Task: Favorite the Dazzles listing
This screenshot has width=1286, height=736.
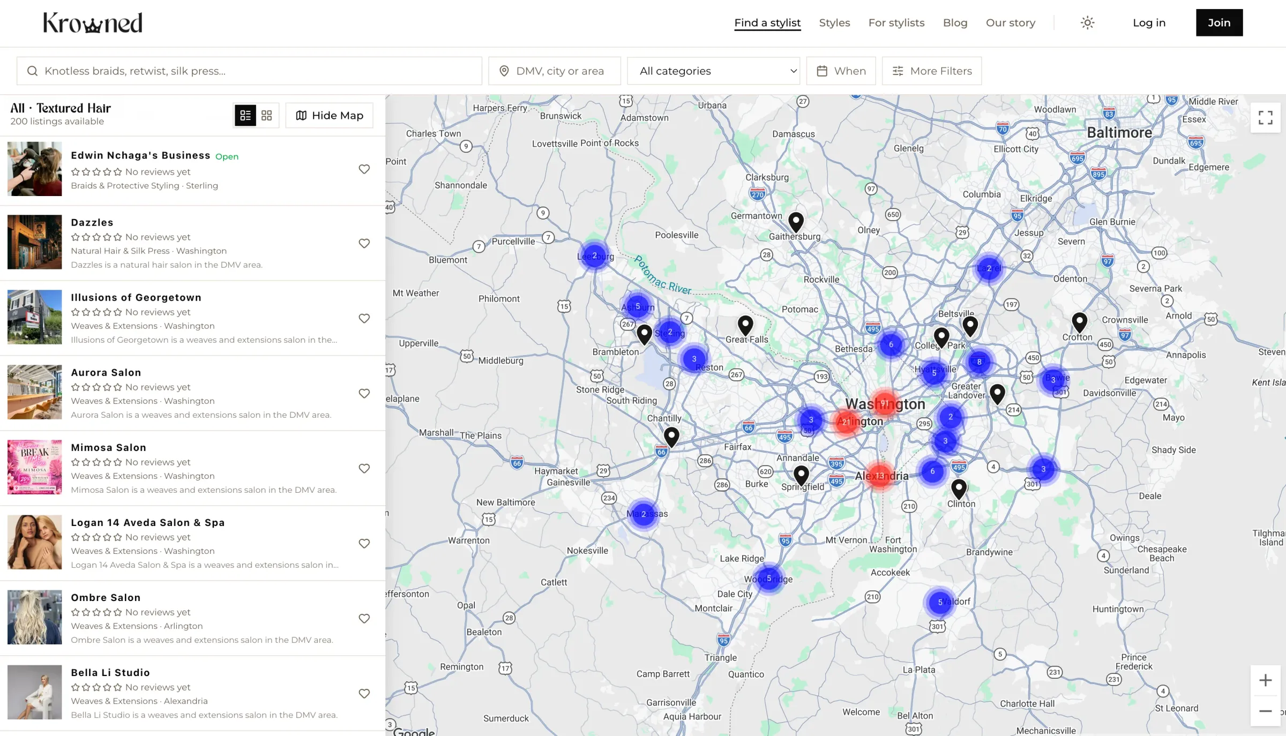Action: tap(364, 243)
